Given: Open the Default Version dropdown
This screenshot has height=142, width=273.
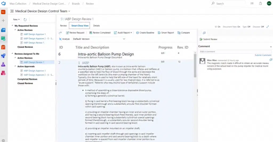Looking at the screenshot, I should tap(99, 39).
